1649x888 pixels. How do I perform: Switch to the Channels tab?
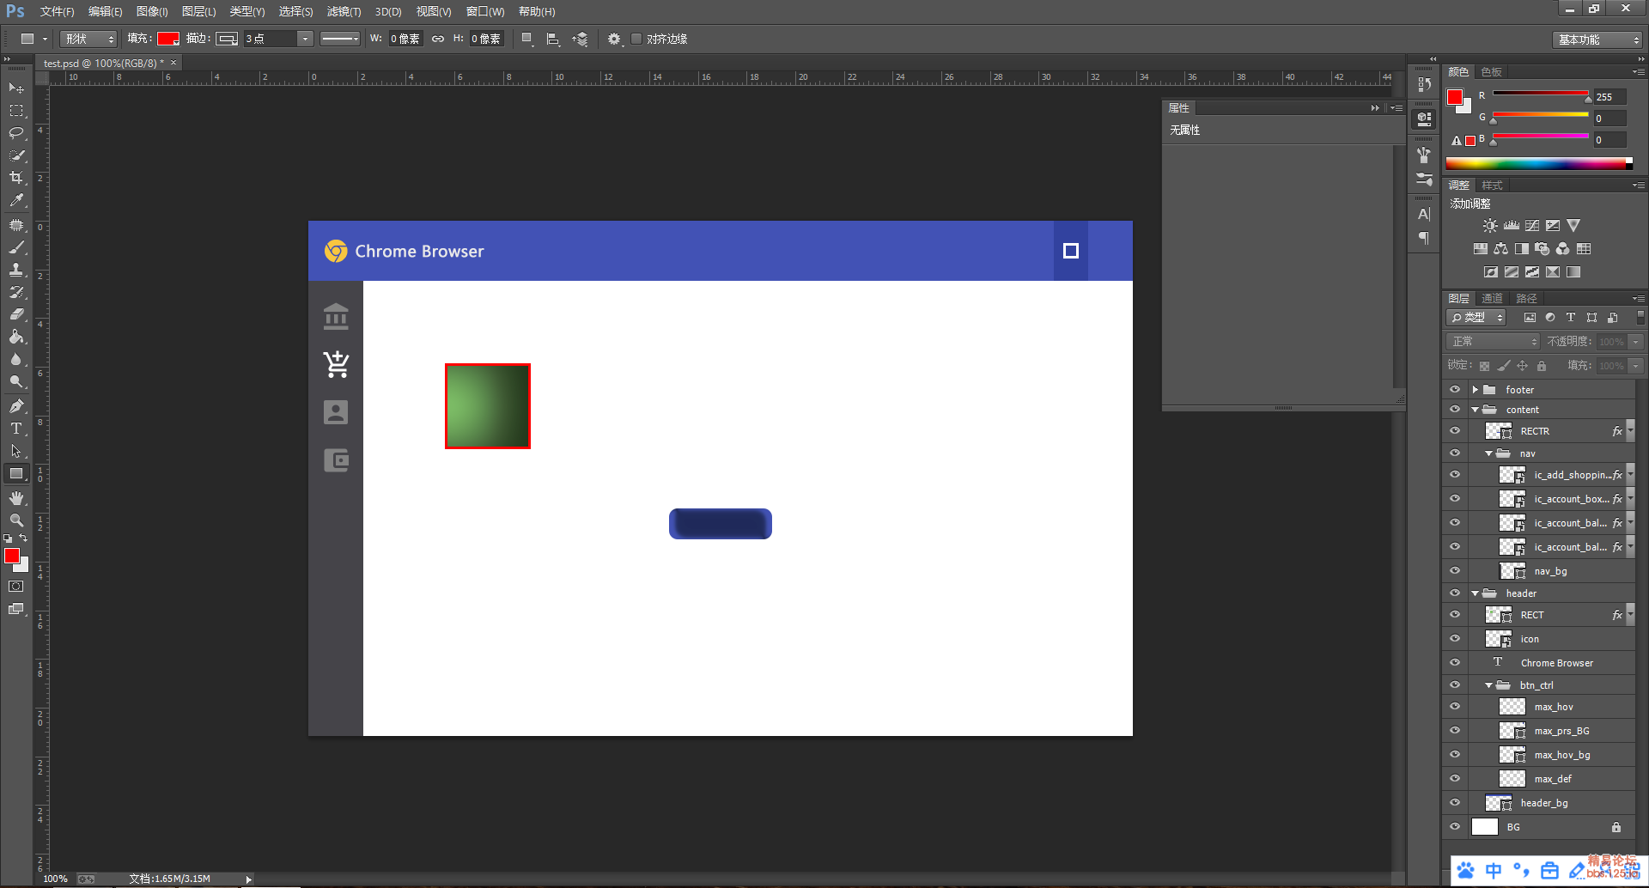pos(1492,298)
